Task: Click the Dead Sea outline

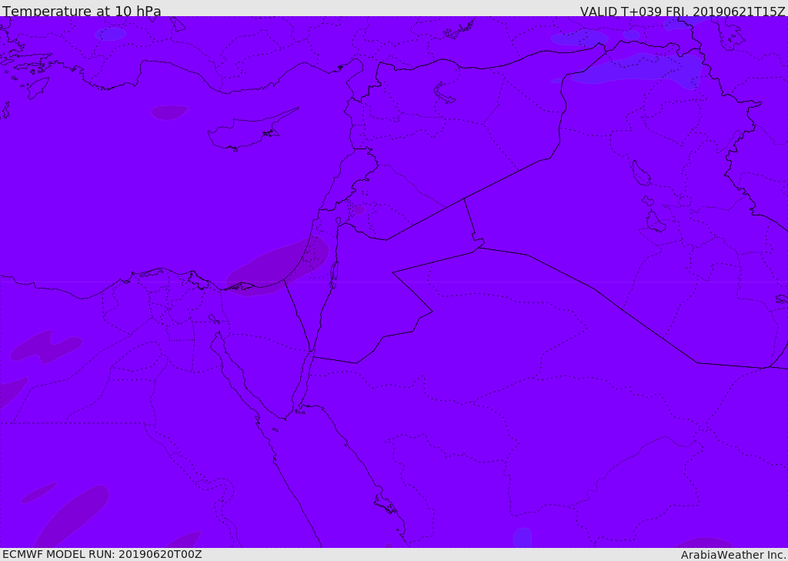Action: 334,272
